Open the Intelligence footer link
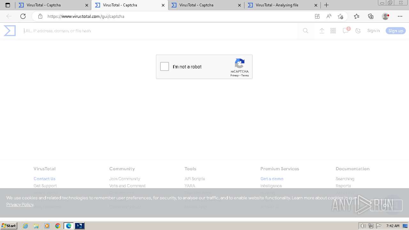The width and height of the screenshot is (409, 230). click(x=271, y=186)
